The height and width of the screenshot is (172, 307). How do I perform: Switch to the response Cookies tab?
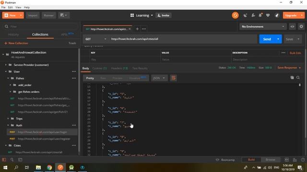tap(99, 68)
